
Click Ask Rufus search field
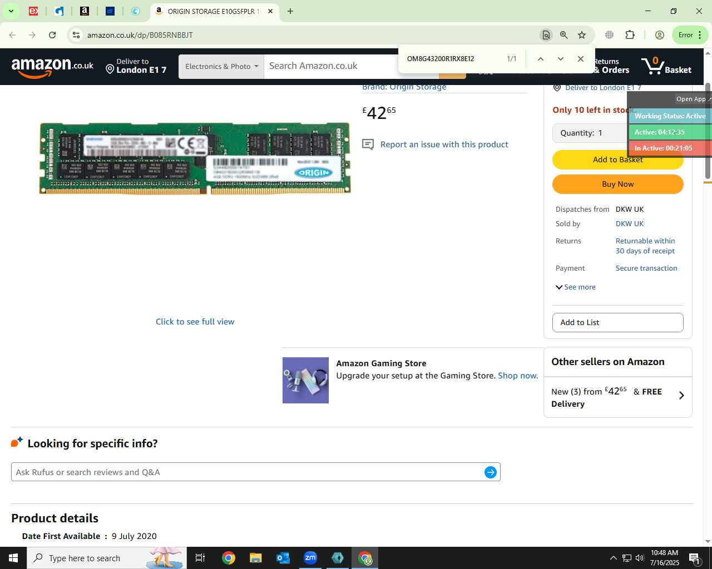[x=248, y=472]
